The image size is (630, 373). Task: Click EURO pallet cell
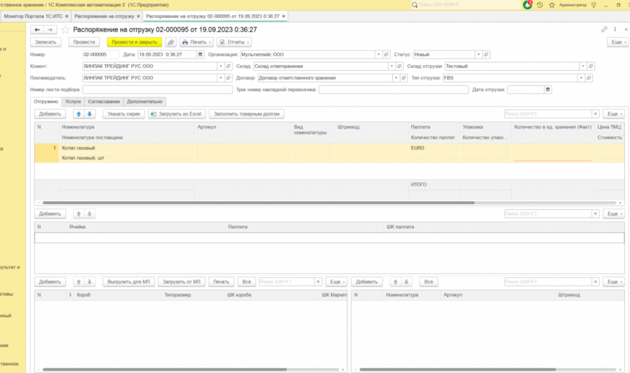pyautogui.click(x=434, y=148)
